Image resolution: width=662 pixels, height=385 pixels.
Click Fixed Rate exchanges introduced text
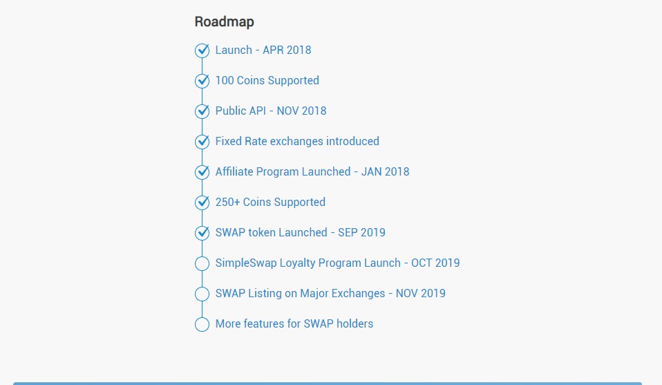(297, 141)
